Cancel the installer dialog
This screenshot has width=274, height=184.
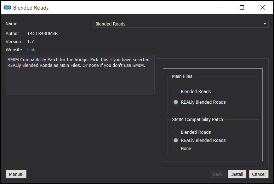click(259, 174)
